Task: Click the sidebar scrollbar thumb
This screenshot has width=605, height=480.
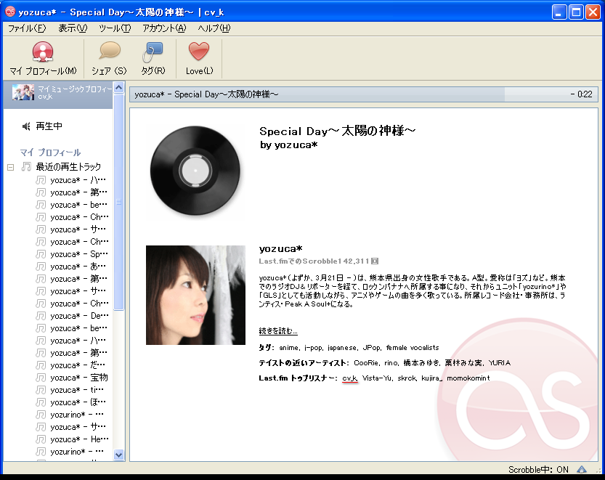Action: (x=119, y=202)
